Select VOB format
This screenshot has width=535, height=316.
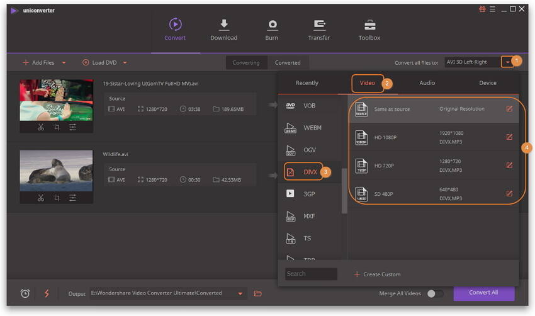(x=310, y=106)
